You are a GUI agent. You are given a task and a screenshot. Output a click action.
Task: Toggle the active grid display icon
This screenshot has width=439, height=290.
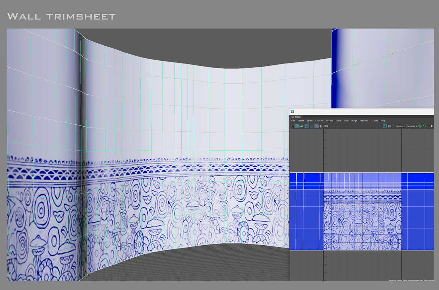pos(316,126)
